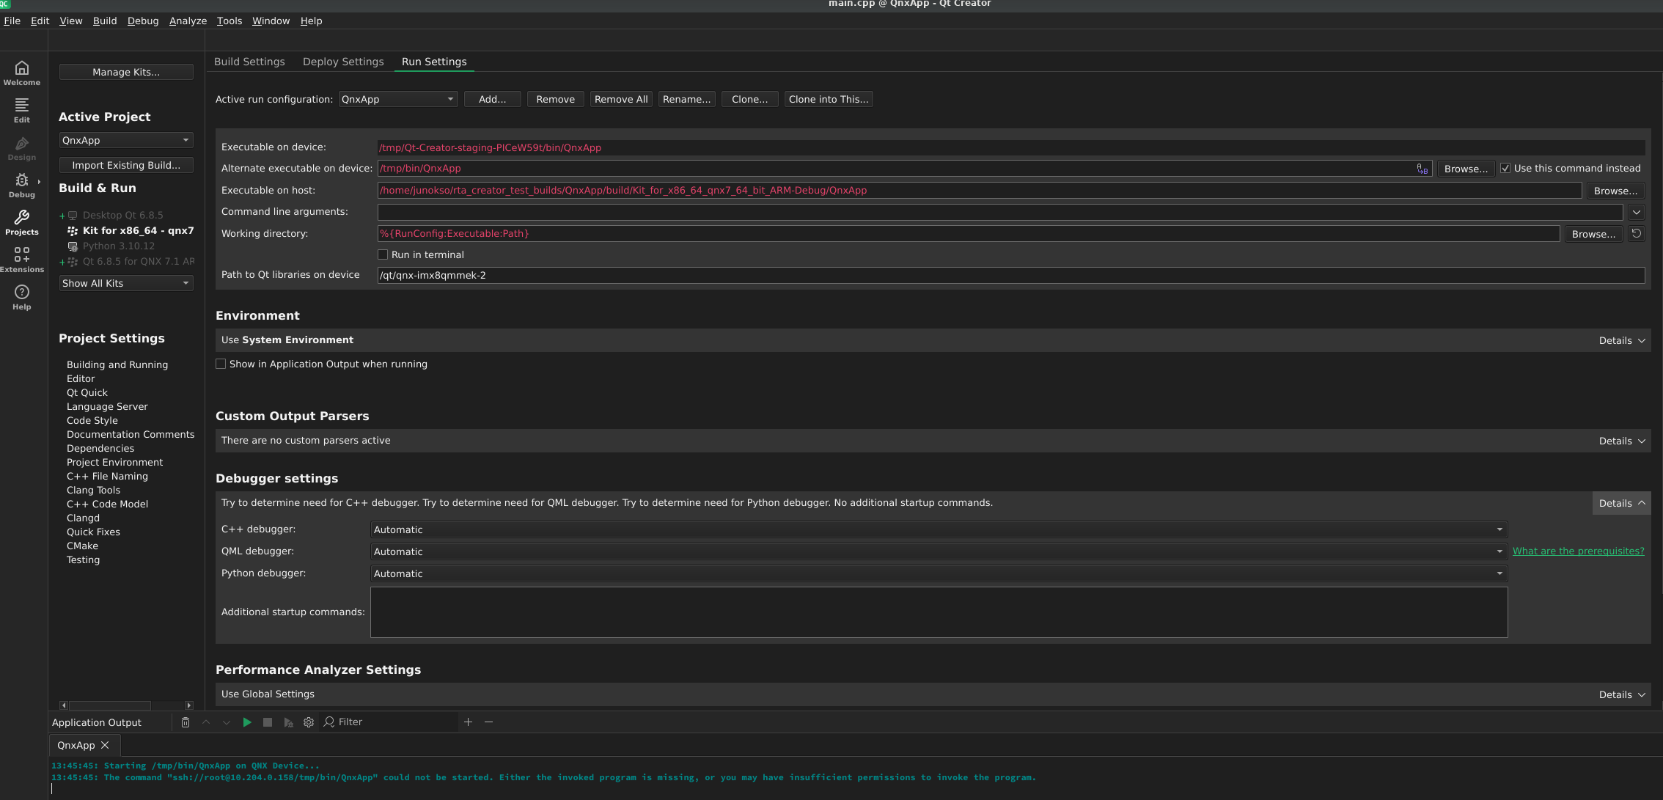Viewport: 1663px width, 800px height.
Task: Open 'What are the prerequisites?' link
Action: pyautogui.click(x=1578, y=551)
